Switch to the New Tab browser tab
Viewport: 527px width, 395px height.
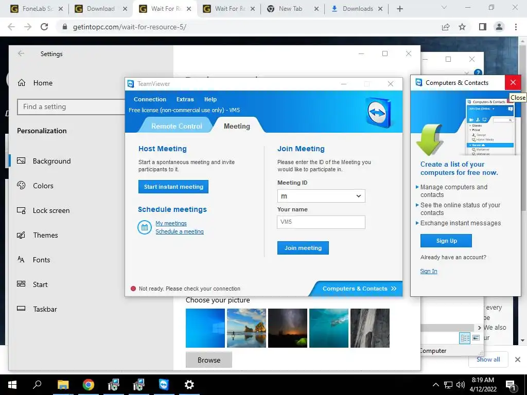290,9
